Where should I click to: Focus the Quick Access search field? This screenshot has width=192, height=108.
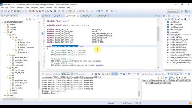tap(172, 11)
